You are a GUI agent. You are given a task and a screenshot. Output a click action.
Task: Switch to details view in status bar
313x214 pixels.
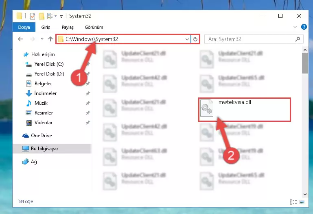point(293,202)
